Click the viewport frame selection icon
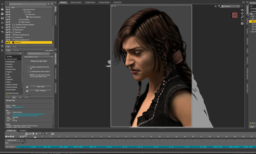This screenshot has width=256, height=154. tap(242, 20)
